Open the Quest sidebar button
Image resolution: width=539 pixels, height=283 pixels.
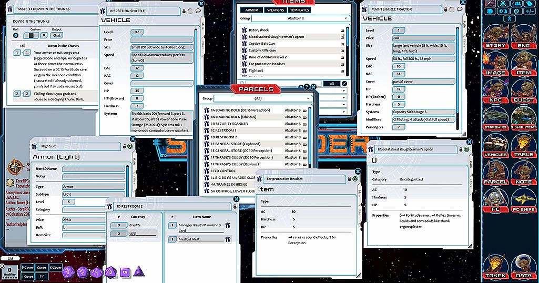(x=524, y=92)
